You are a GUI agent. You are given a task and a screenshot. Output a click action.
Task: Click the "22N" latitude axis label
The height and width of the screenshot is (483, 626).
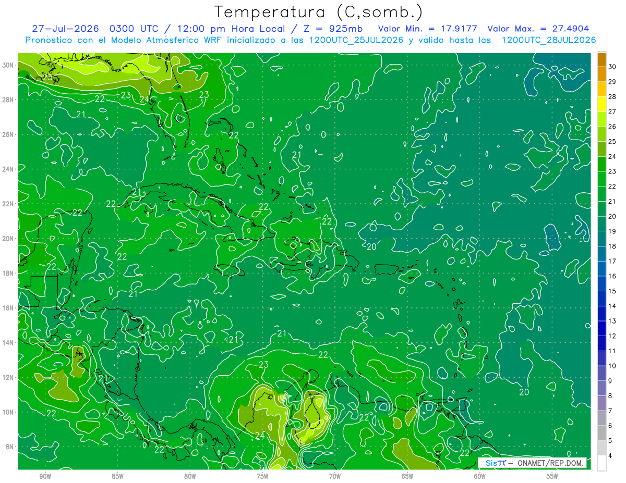click(8, 204)
